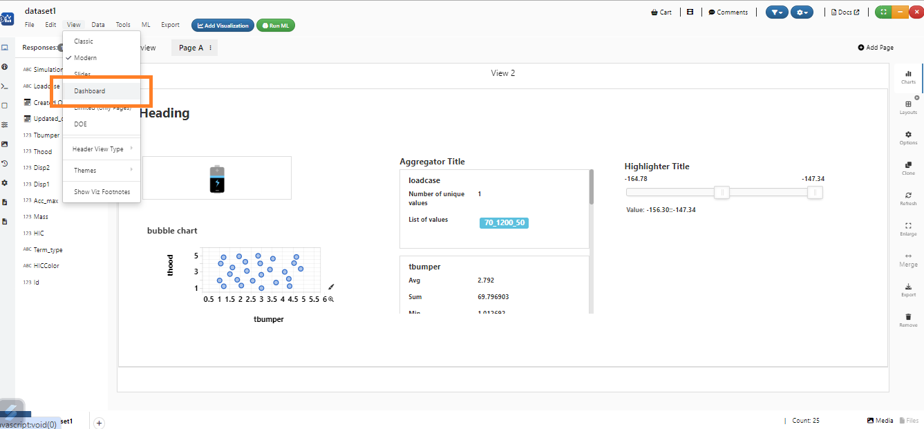Viewport: 924px width, 429px height.
Task: Open the Page A tab
Action: click(x=191, y=48)
